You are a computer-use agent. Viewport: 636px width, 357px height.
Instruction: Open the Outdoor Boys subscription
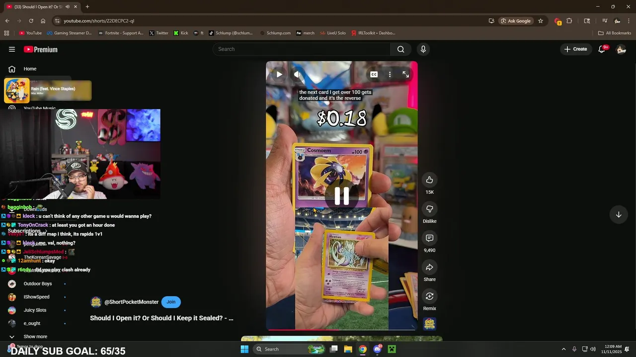click(37, 284)
